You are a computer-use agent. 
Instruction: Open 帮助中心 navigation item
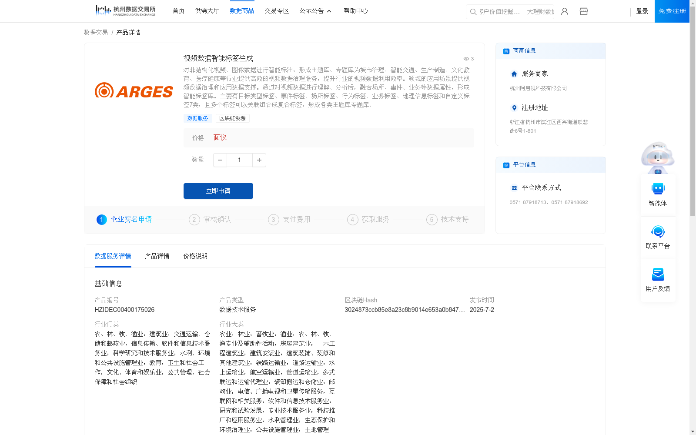356,11
